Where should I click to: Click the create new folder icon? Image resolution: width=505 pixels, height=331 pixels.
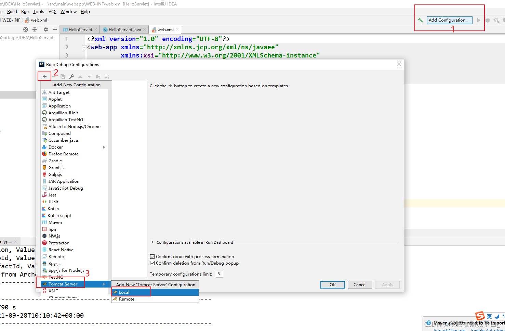tap(98, 76)
